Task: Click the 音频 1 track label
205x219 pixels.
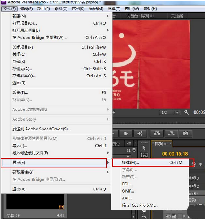Action: 194,200
